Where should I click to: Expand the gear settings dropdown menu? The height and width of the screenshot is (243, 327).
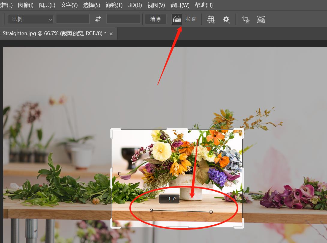(x=226, y=19)
